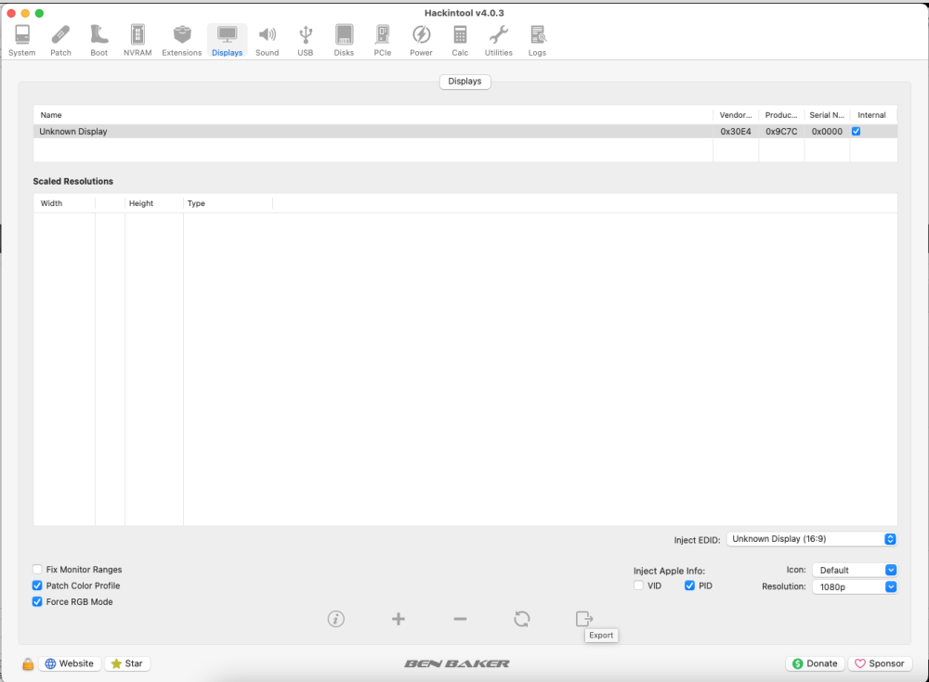
Task: Click the refresh arrows icon
Action: pyautogui.click(x=522, y=619)
